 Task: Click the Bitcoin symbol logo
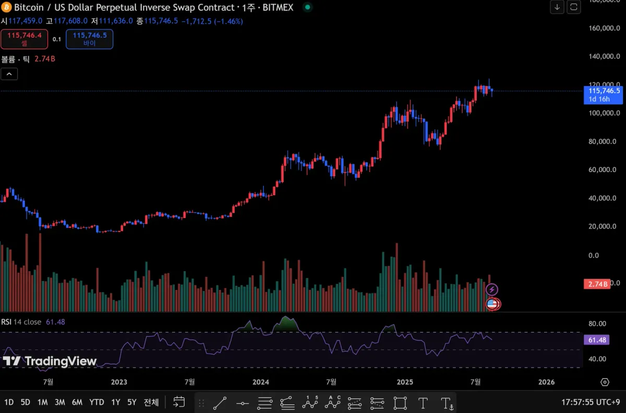point(6,7)
